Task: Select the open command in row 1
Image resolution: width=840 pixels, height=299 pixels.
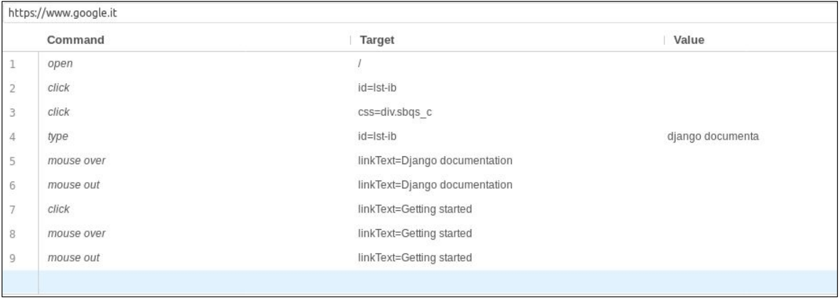Action: [x=60, y=64]
